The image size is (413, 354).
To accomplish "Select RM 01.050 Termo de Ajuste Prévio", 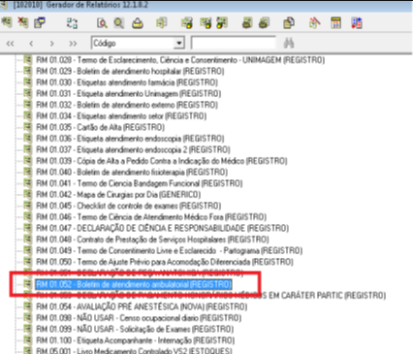I will (x=165, y=262).
